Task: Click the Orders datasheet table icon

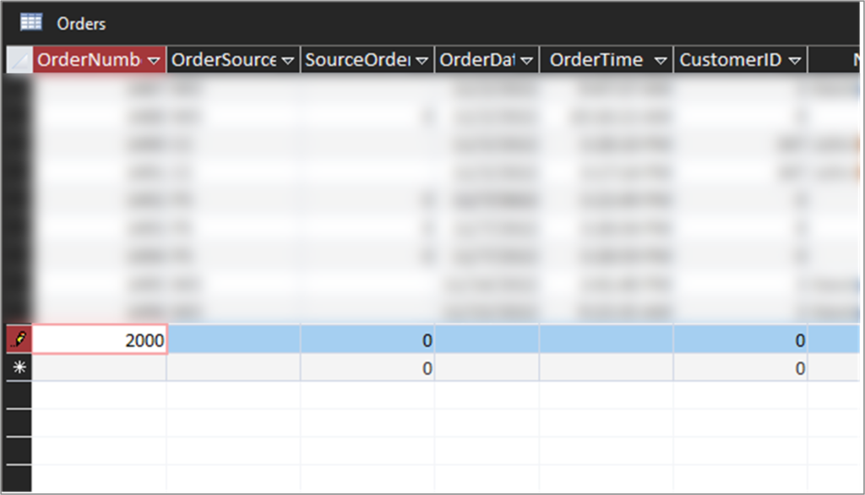Action: pos(30,24)
